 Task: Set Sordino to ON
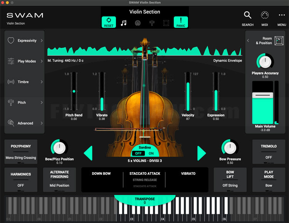click(151, 154)
